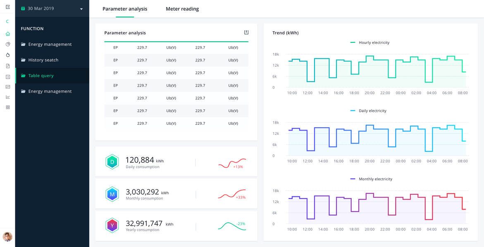Open the Home icon in the rail
This screenshot has width=484, height=247.
(8, 34)
